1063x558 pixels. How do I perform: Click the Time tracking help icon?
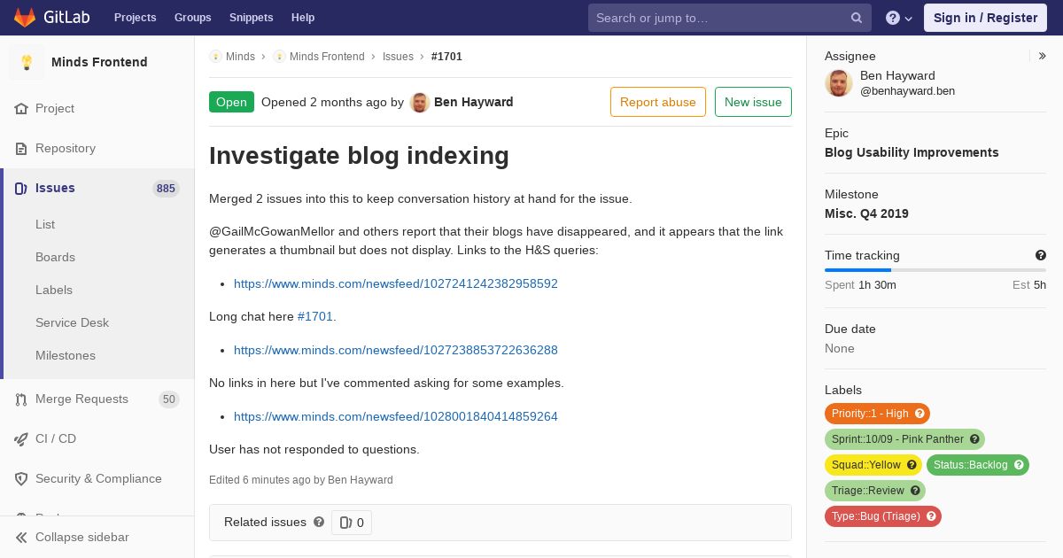(x=1041, y=255)
